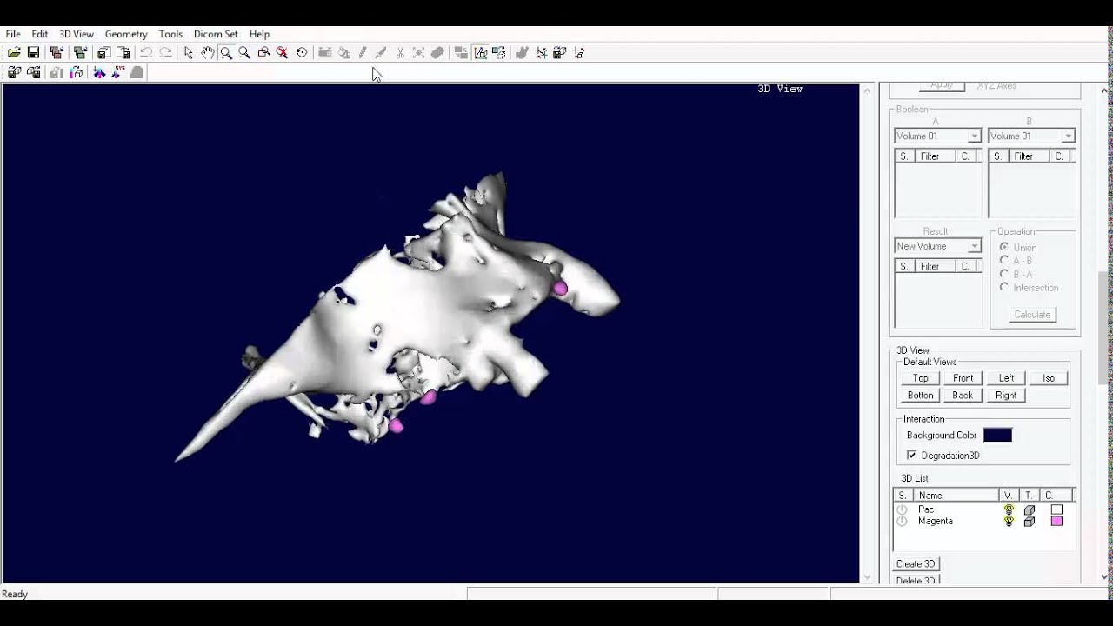
Task: Select the Magenta row in 3D List
Action: 984,522
